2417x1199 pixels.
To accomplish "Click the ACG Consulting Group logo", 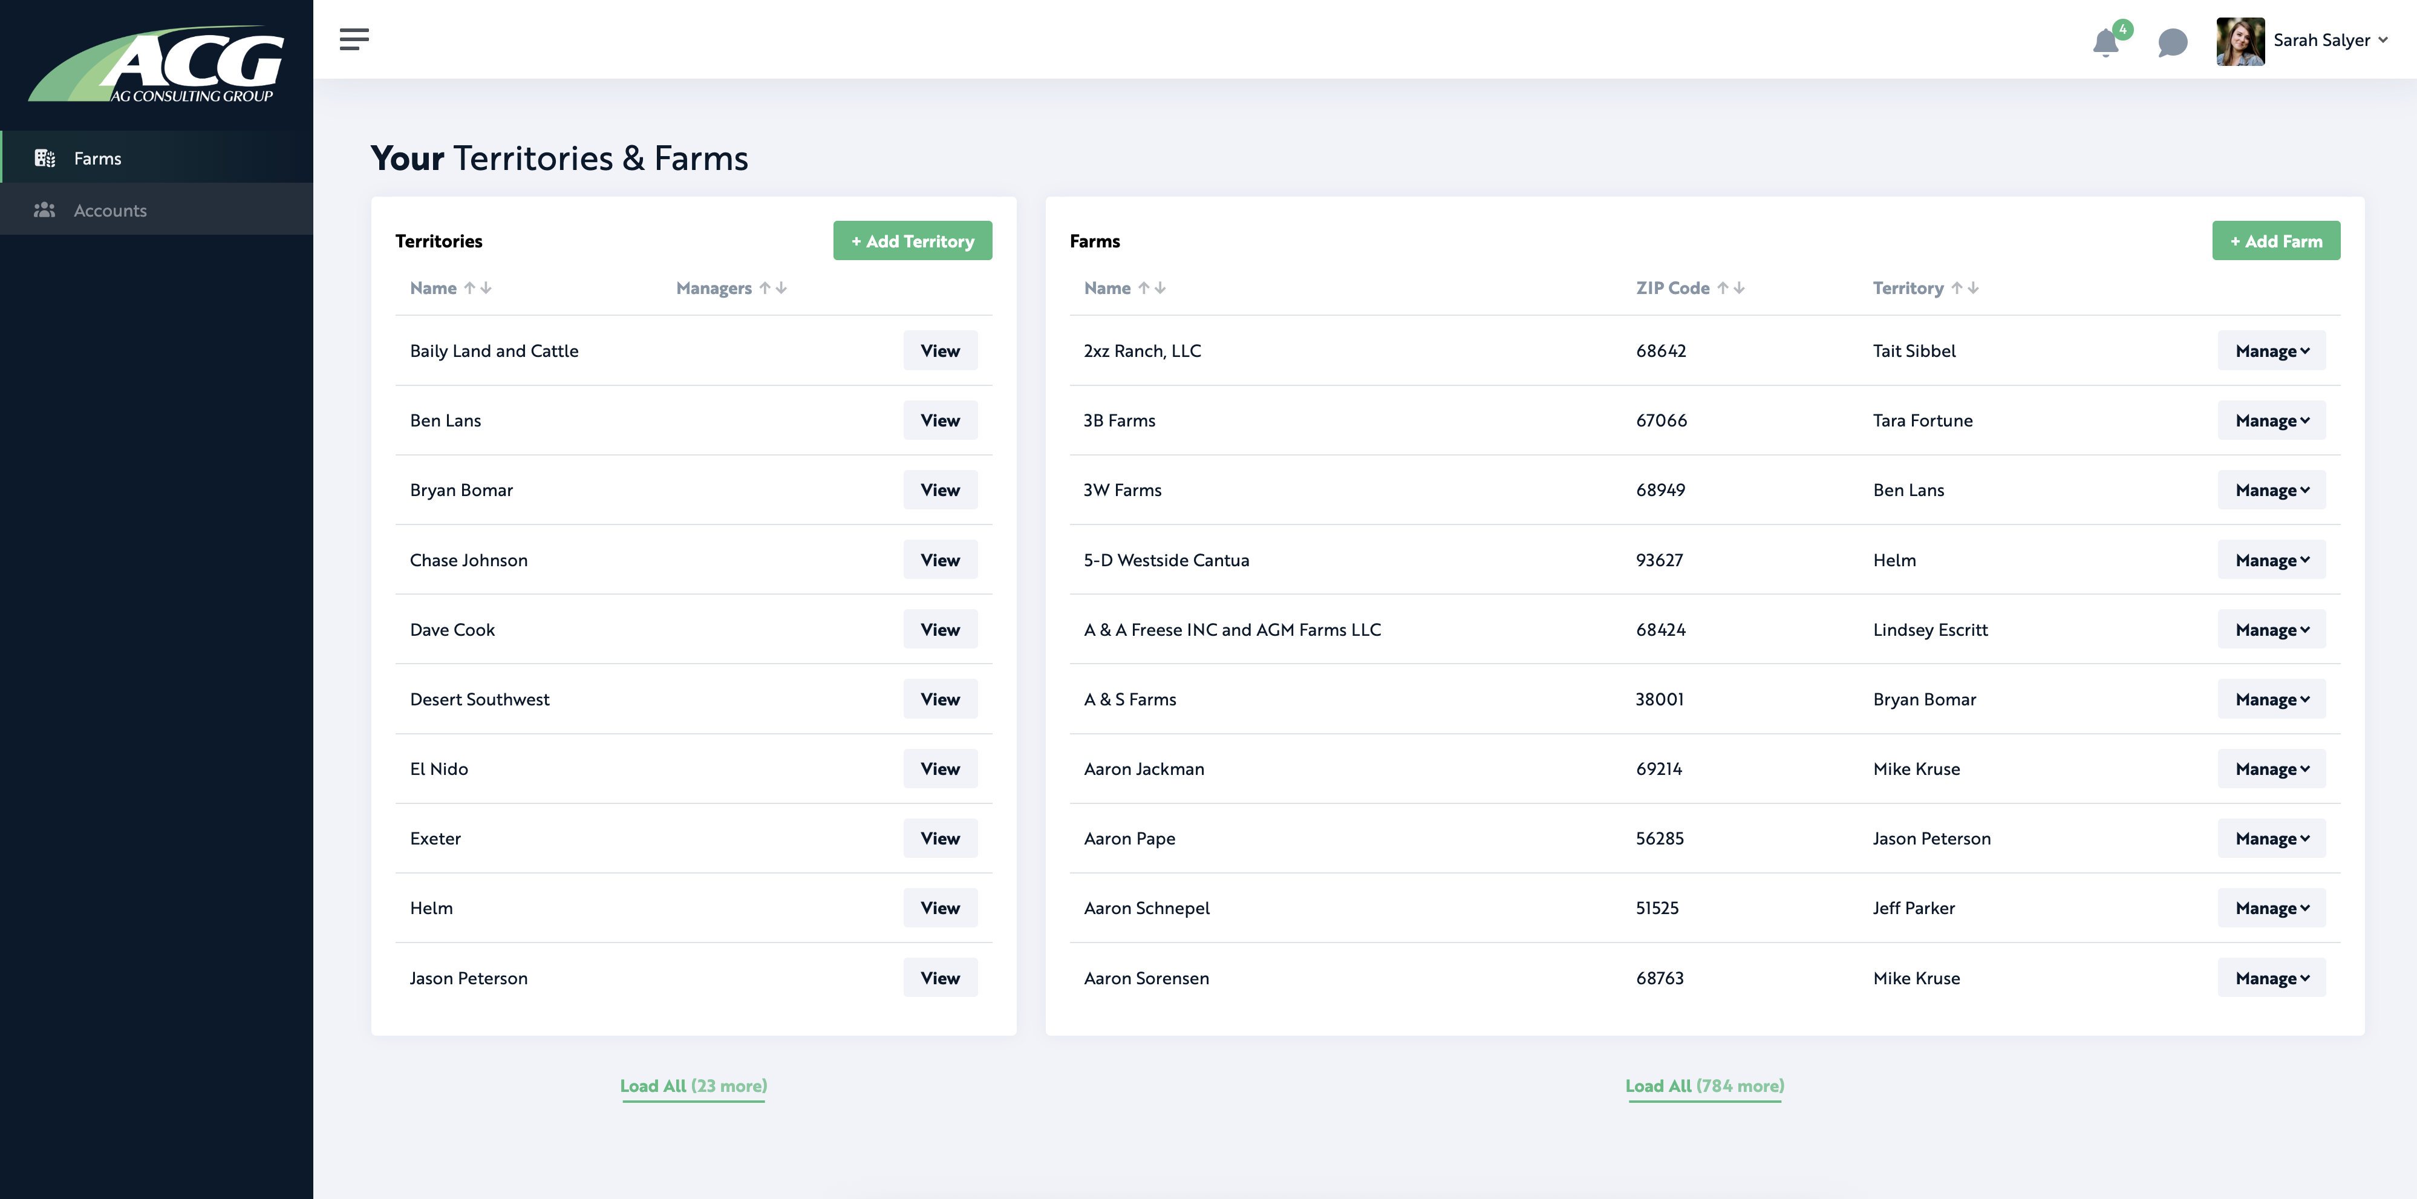I will click(156, 64).
